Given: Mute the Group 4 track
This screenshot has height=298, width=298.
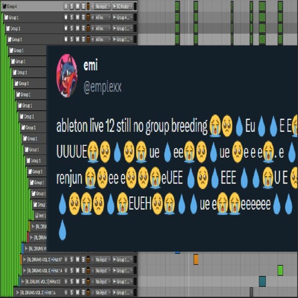Looking at the screenshot, I should 77,7.
